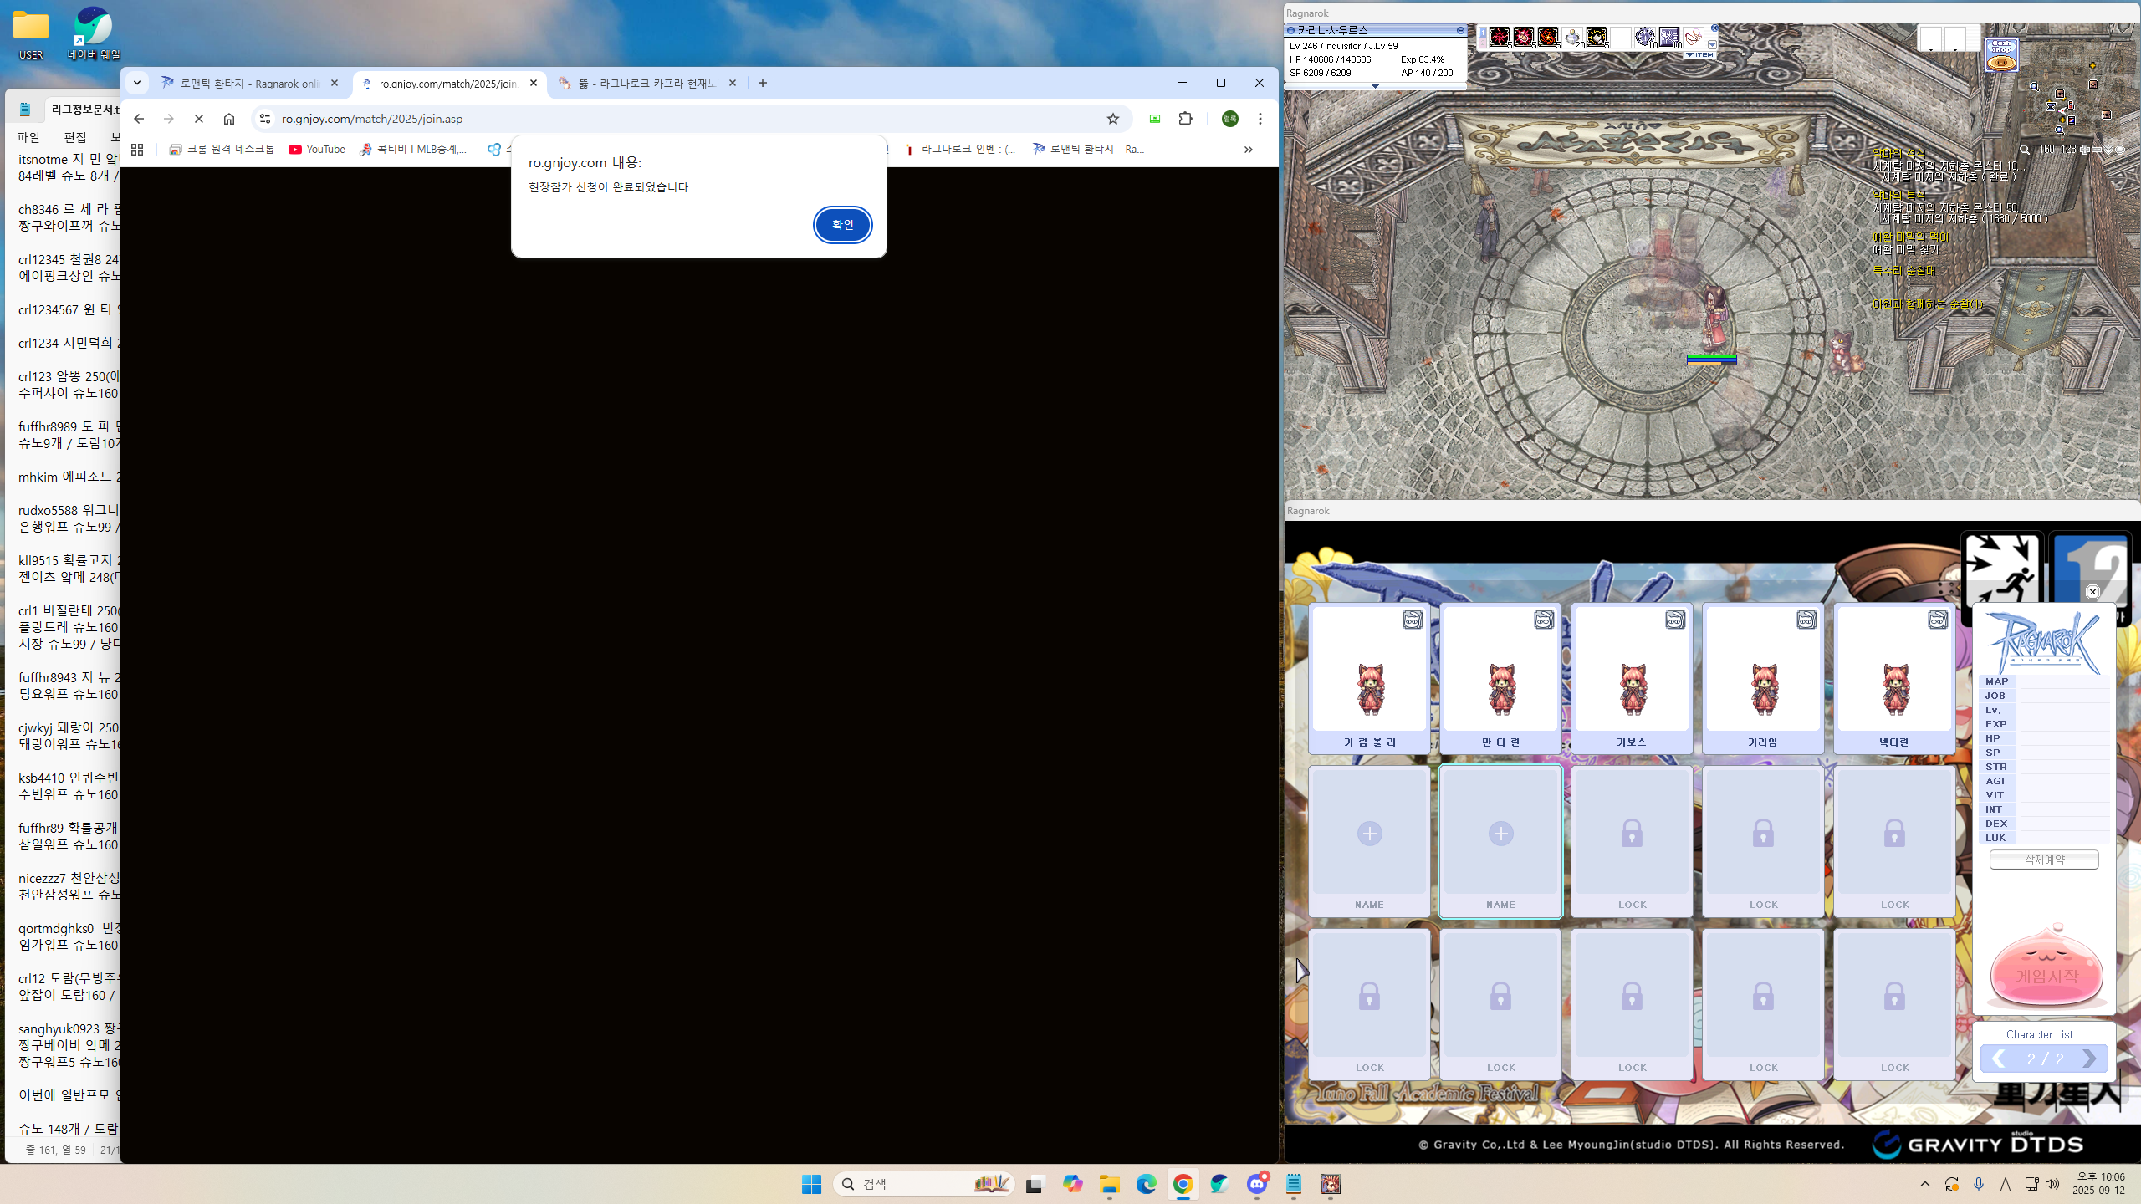Open 파일 menu in Notepad
2141x1204 pixels.
[28, 137]
